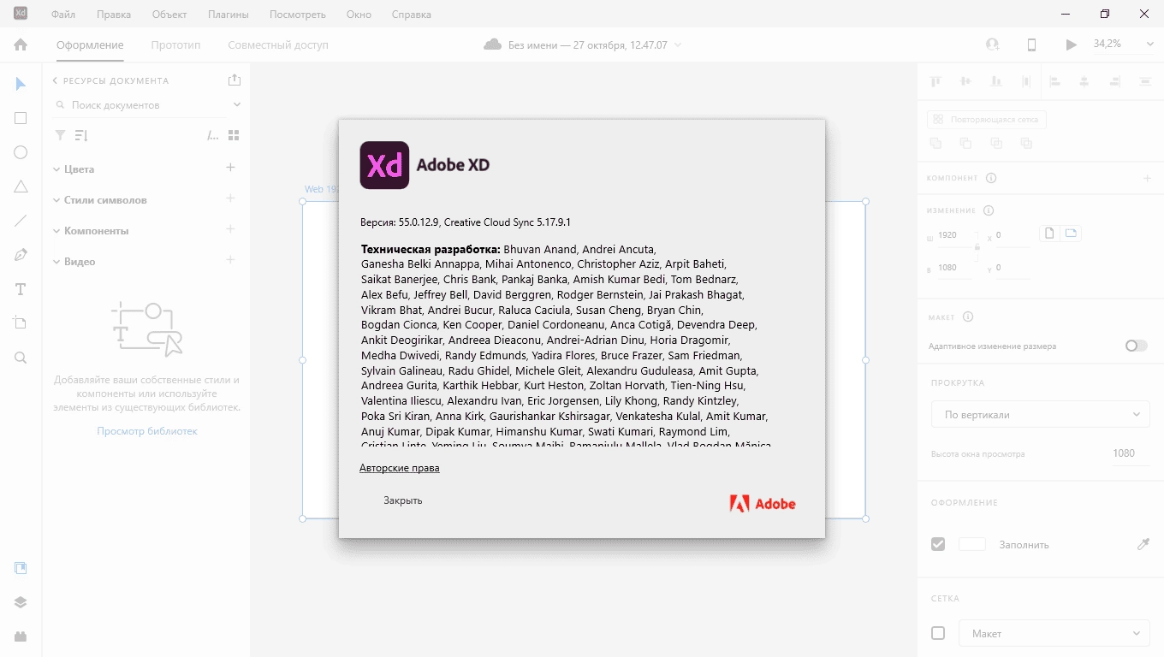The height and width of the screenshot is (657, 1164).
Task: Click the align top icon
Action: (x=935, y=81)
